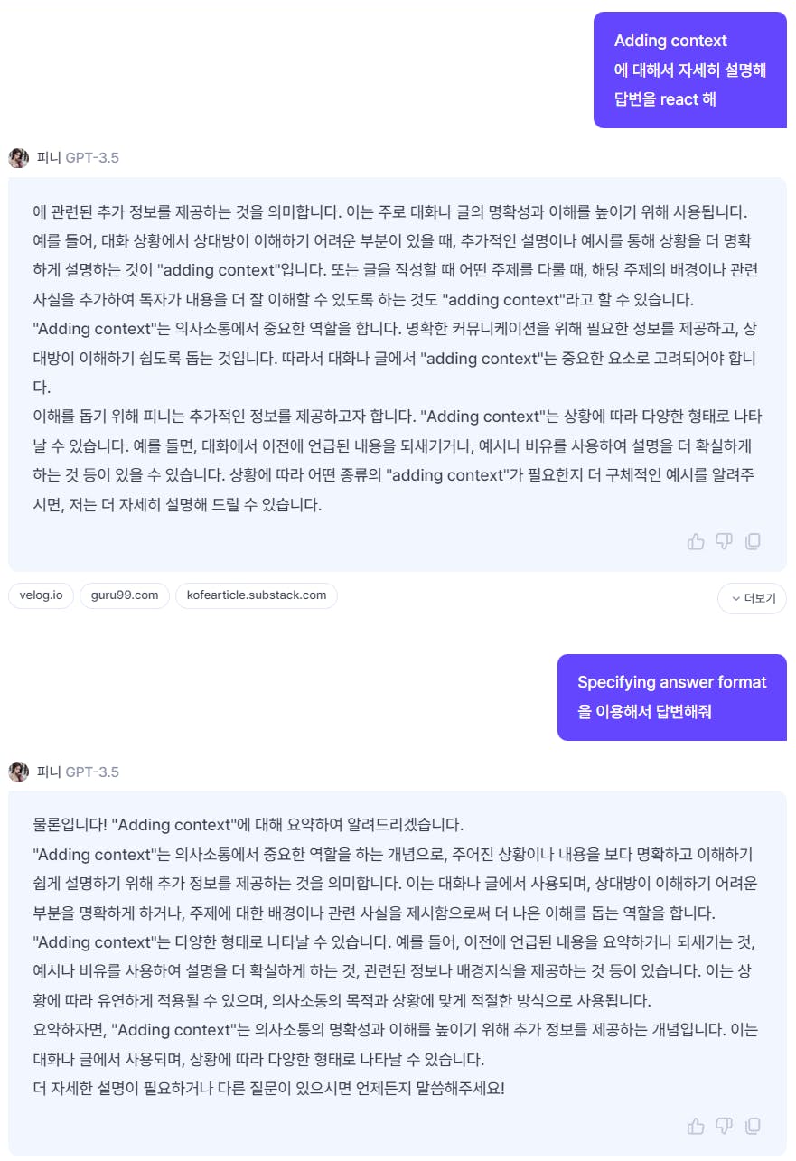Select the "Adding context" user message bubble

click(x=689, y=70)
